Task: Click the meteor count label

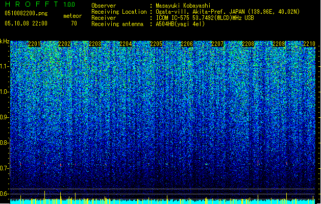Action: tap(72, 16)
